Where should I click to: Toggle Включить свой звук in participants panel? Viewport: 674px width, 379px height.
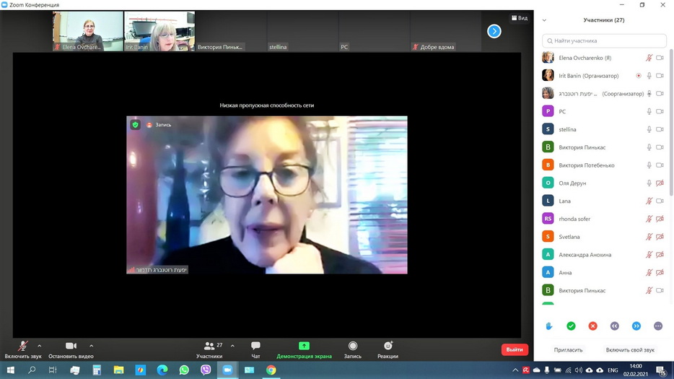pos(630,350)
